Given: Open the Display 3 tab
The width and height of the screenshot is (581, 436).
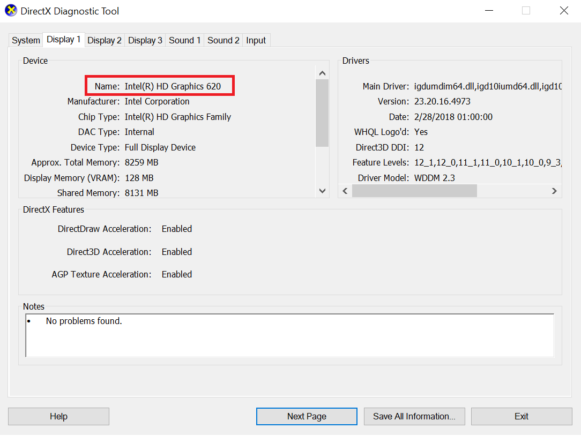Looking at the screenshot, I should 145,40.
